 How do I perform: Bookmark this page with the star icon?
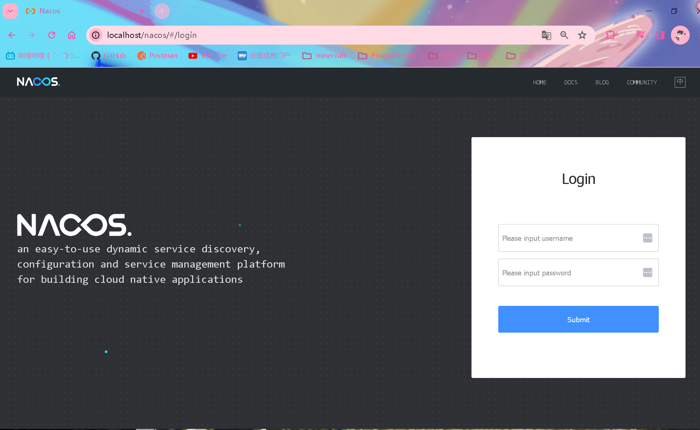[582, 35]
